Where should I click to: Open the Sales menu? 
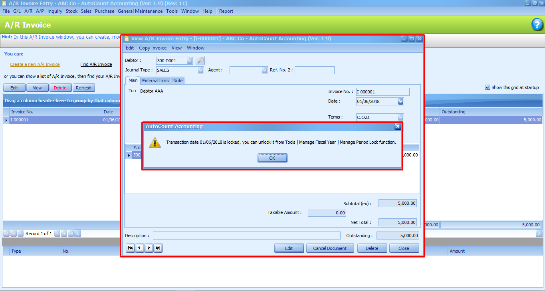click(x=86, y=11)
